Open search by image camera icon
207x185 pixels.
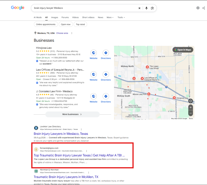coord(152,8)
